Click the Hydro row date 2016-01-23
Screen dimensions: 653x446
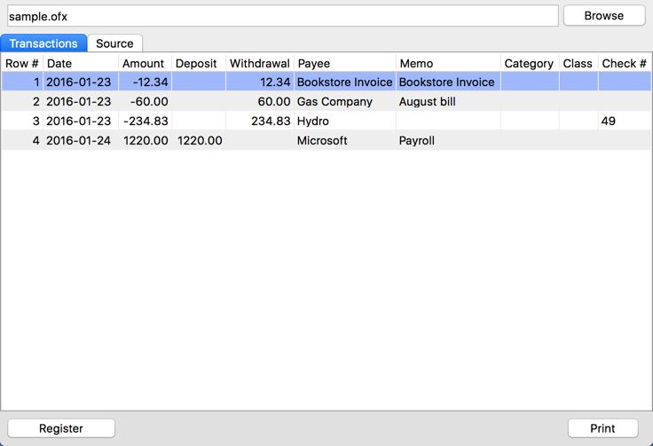click(x=81, y=121)
